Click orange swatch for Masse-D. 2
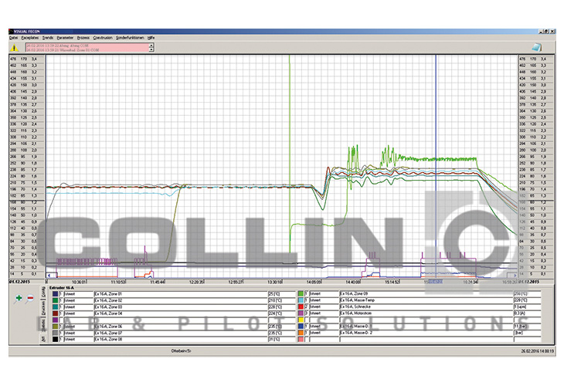Viewport: 564px width, 386px height. pyautogui.click(x=301, y=333)
